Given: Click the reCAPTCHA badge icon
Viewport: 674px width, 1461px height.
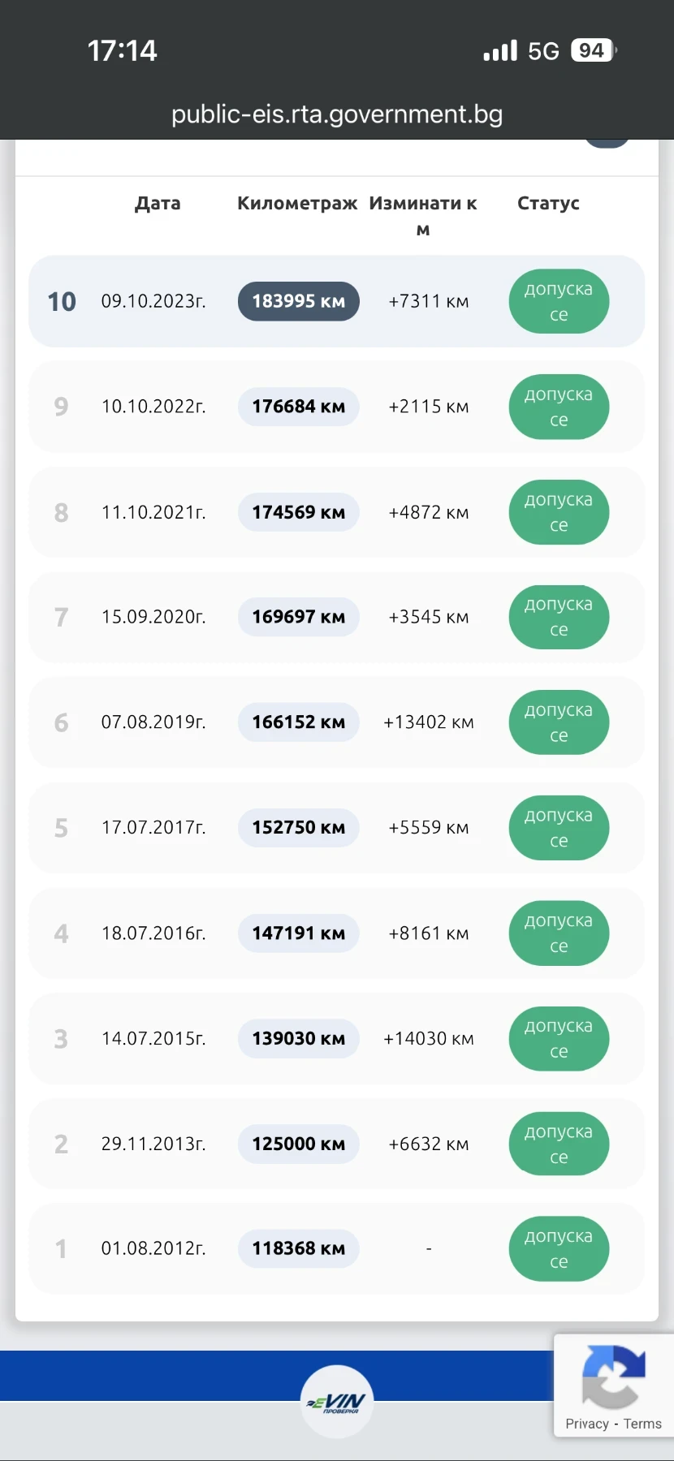Looking at the screenshot, I should [x=613, y=1377].
